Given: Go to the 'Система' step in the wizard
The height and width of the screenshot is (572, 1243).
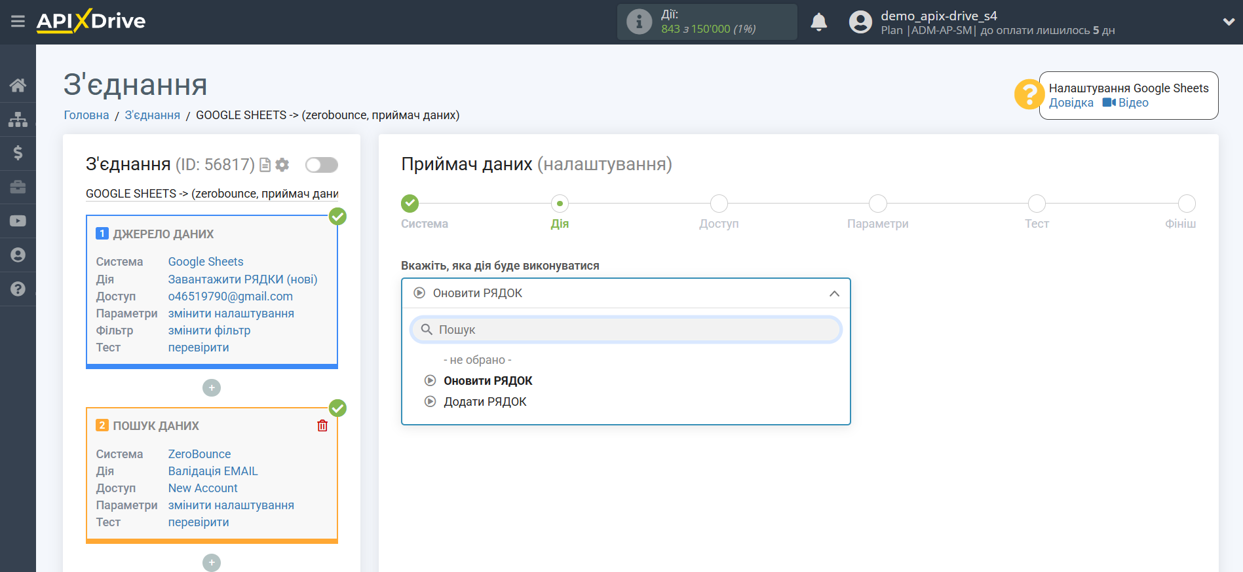Looking at the screenshot, I should pos(410,204).
